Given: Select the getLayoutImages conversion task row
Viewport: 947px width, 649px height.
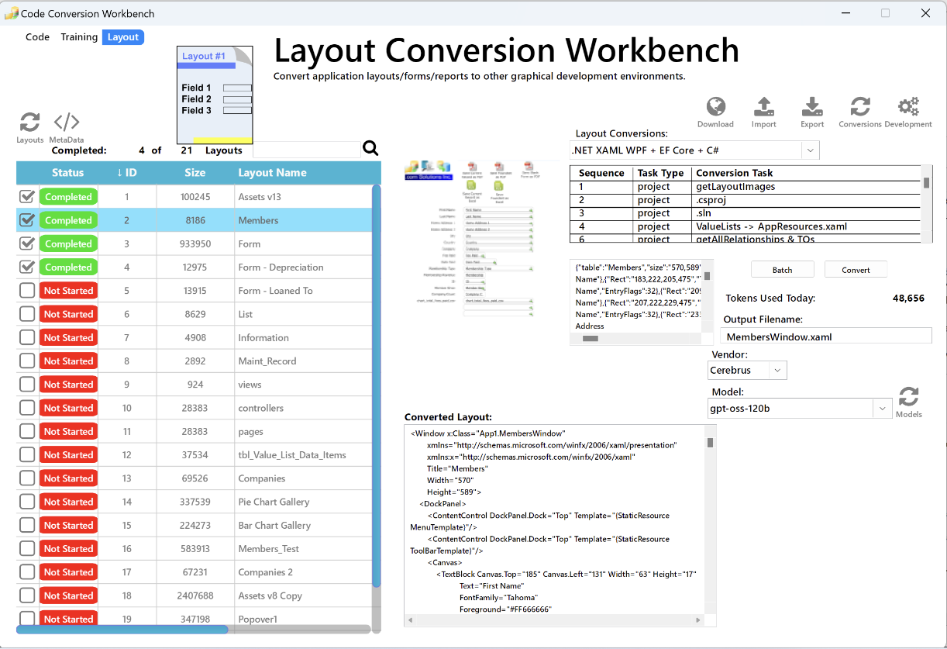Looking at the screenshot, I should [746, 187].
